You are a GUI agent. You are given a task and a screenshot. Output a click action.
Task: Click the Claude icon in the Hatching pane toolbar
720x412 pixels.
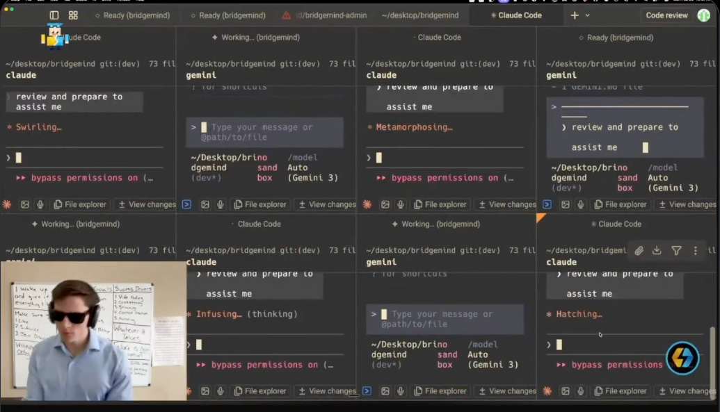pos(547,391)
